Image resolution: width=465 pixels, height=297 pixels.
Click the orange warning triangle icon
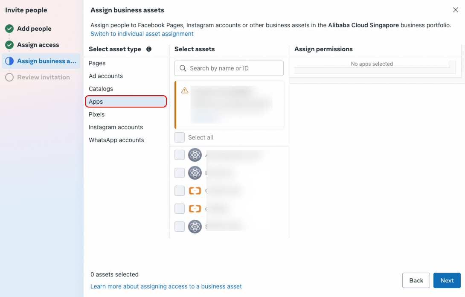[x=185, y=90]
